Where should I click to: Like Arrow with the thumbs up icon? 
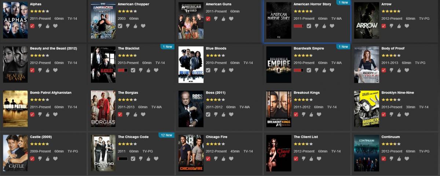click(x=399, y=26)
